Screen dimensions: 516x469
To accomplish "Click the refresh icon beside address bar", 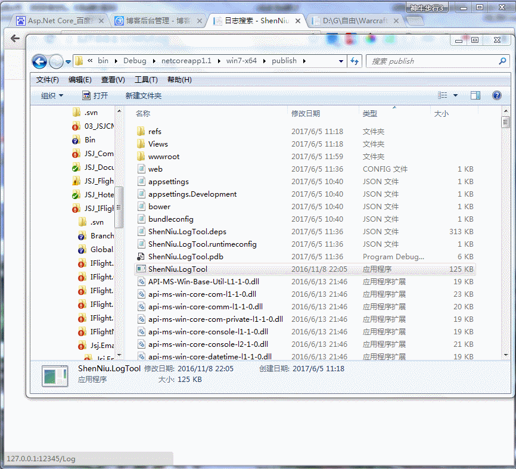I will pyautogui.click(x=355, y=61).
